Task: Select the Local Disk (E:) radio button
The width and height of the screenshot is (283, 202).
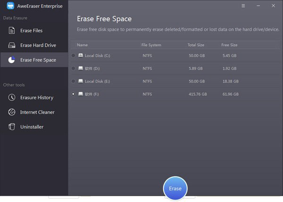Action: tap(73, 81)
